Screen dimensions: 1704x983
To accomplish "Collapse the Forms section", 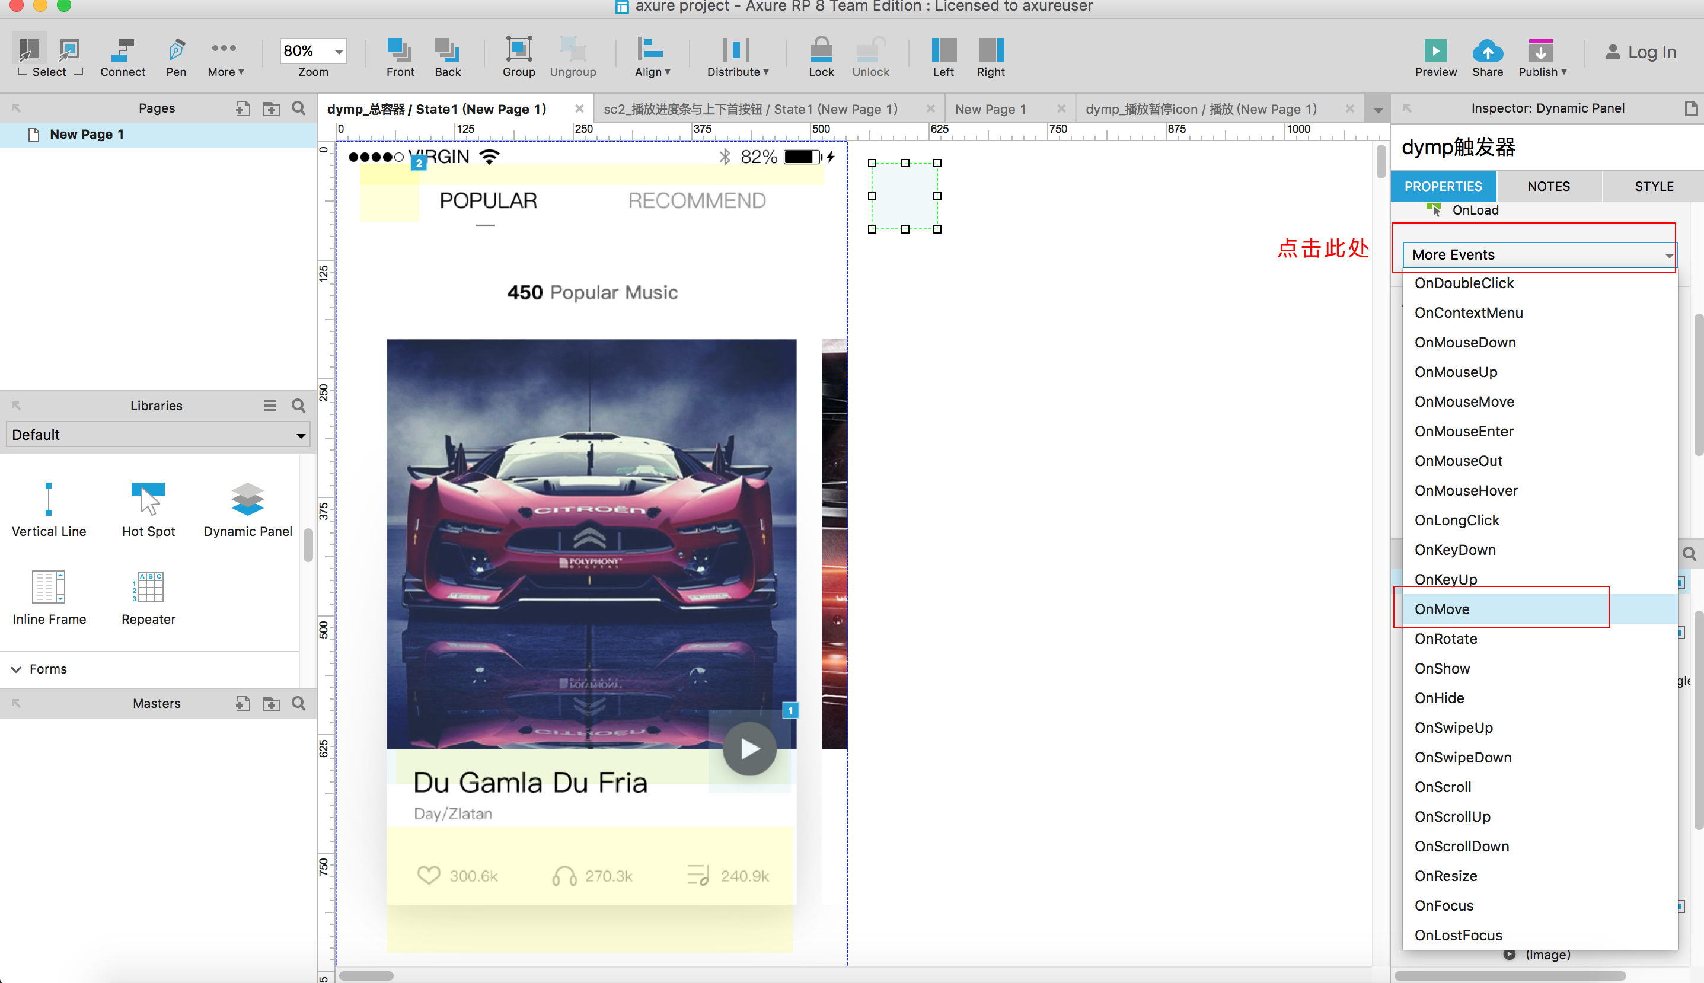I will 16,669.
